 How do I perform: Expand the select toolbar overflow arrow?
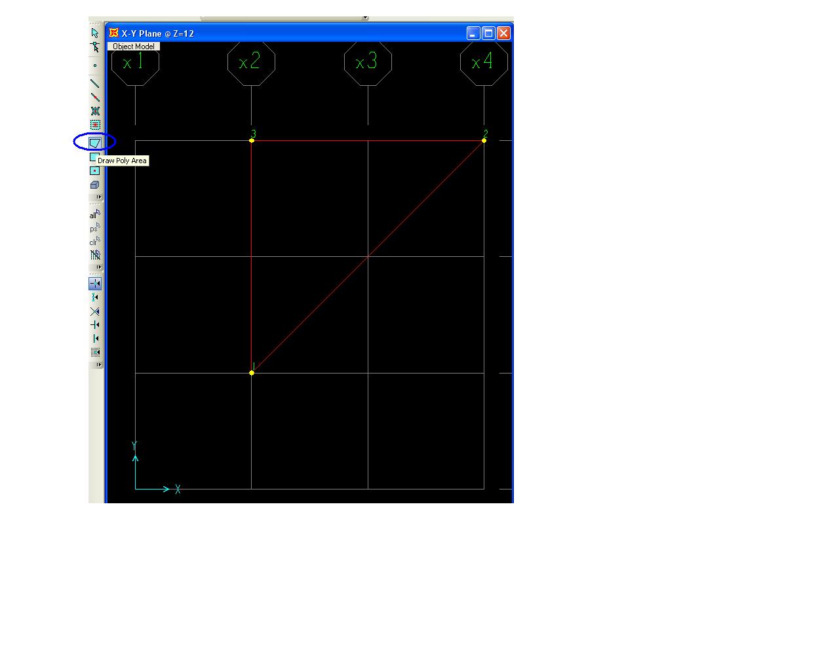click(x=99, y=267)
